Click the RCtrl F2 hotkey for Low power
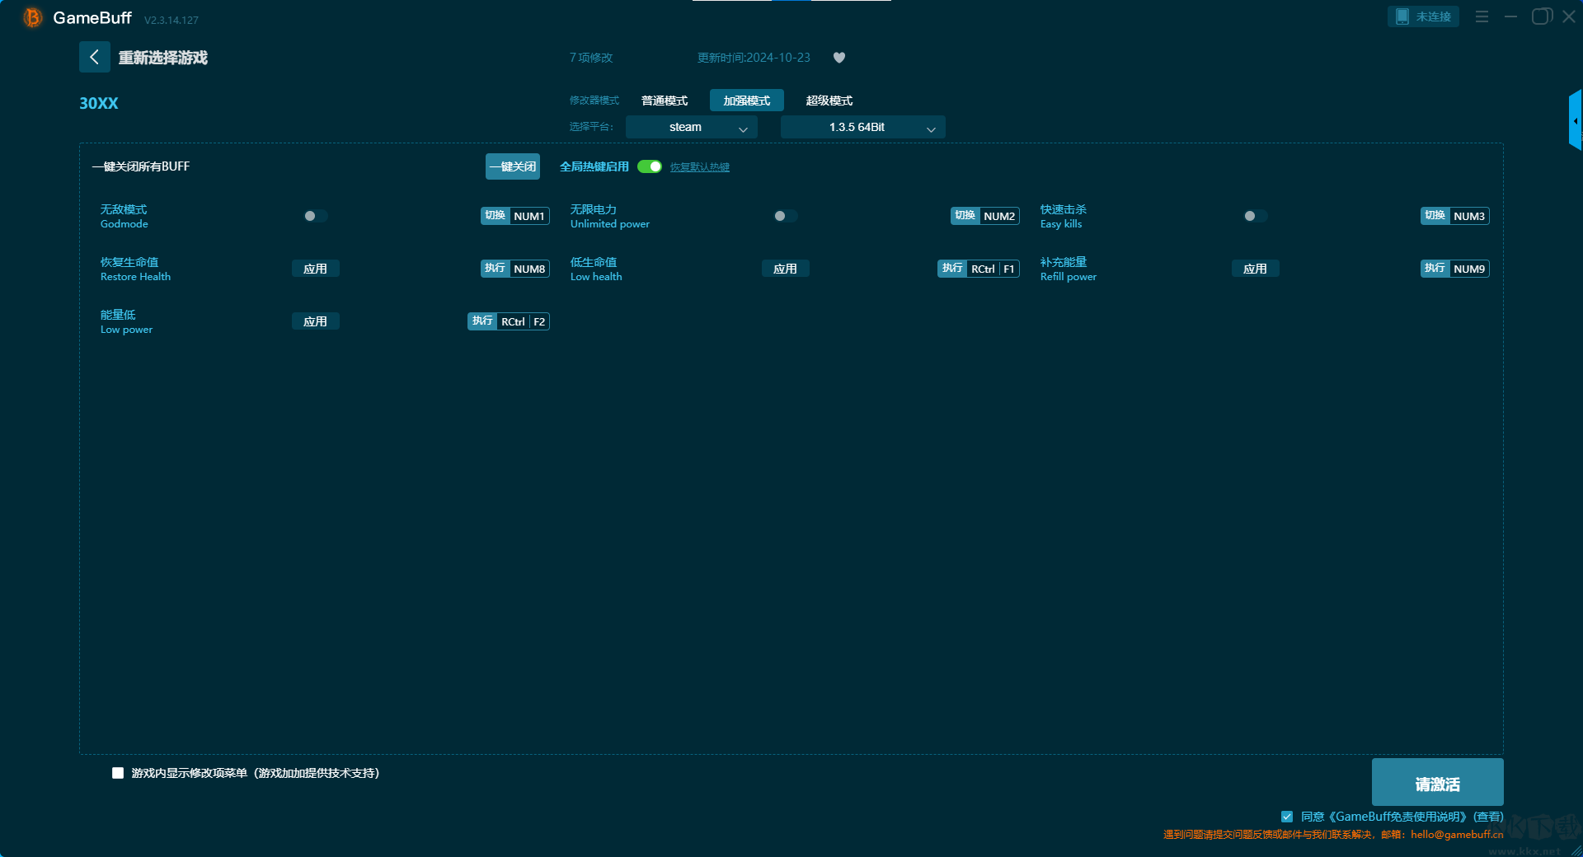 click(509, 321)
